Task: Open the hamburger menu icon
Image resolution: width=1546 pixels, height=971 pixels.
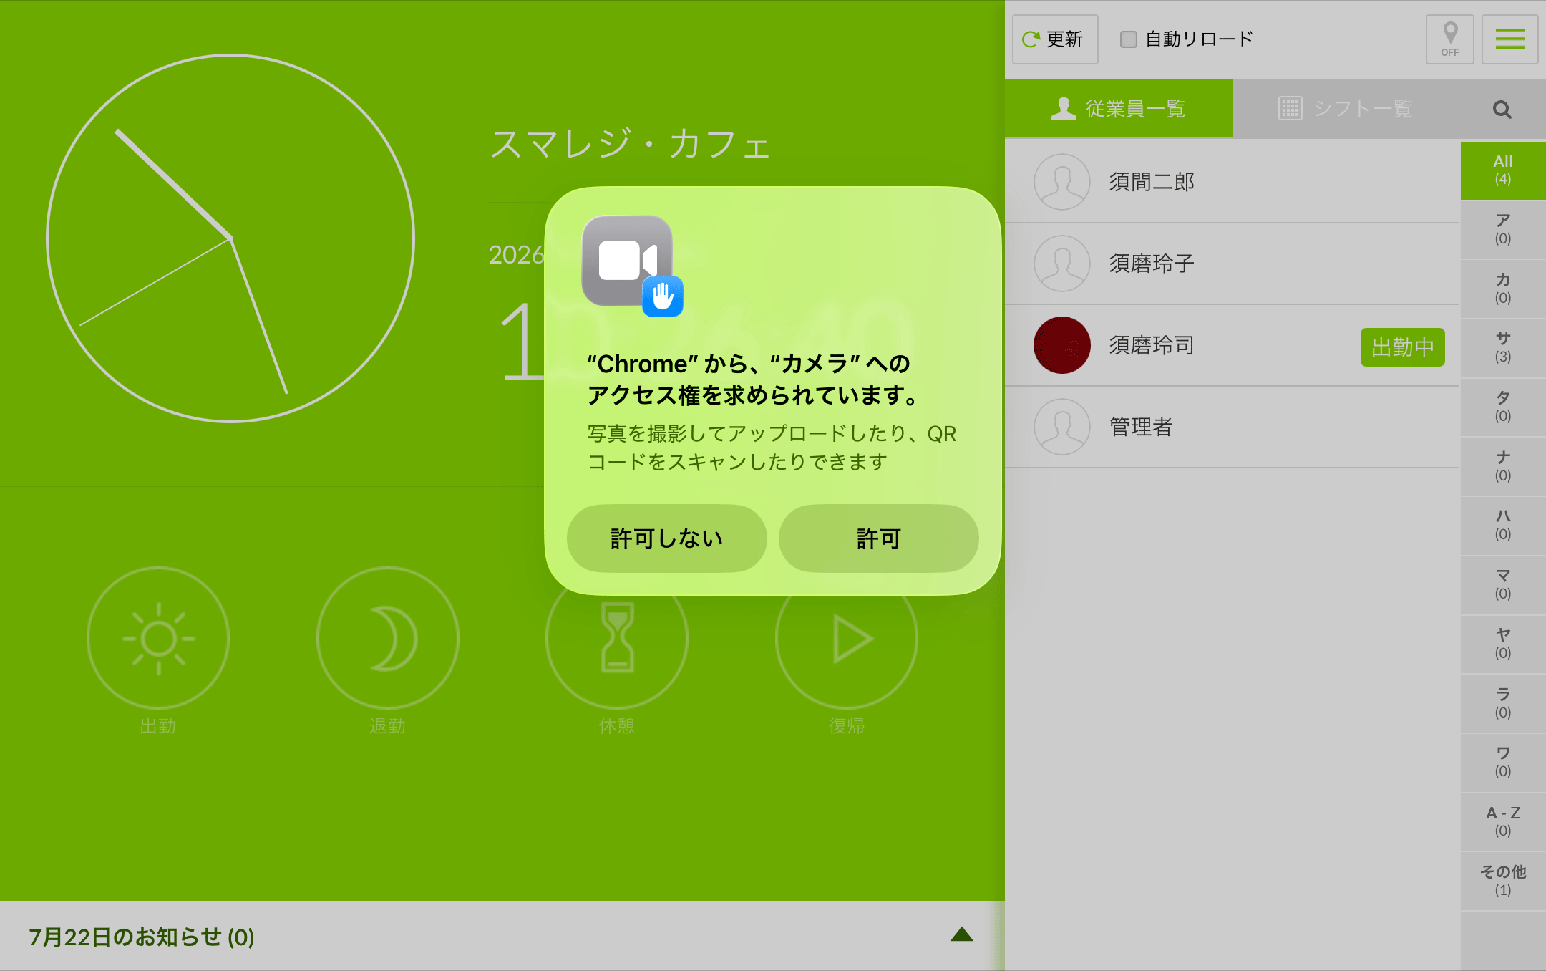Action: 1509,39
